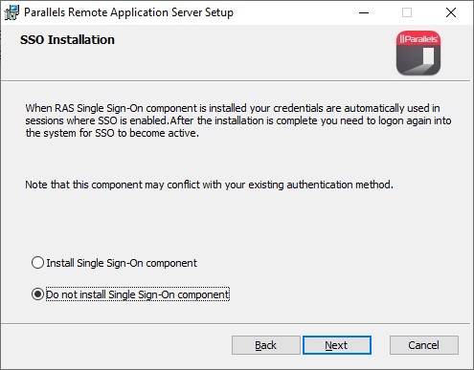Click the installer icon in the title bar
The image size is (474, 370).
tap(11, 12)
